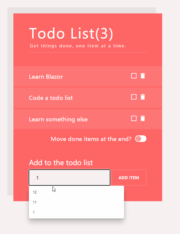
Task: Click the 'Get things done' subtitle text
Action: click(x=78, y=46)
